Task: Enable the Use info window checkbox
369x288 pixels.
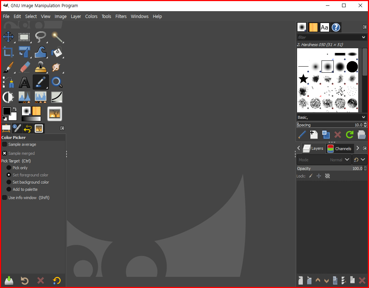Action: [4, 198]
